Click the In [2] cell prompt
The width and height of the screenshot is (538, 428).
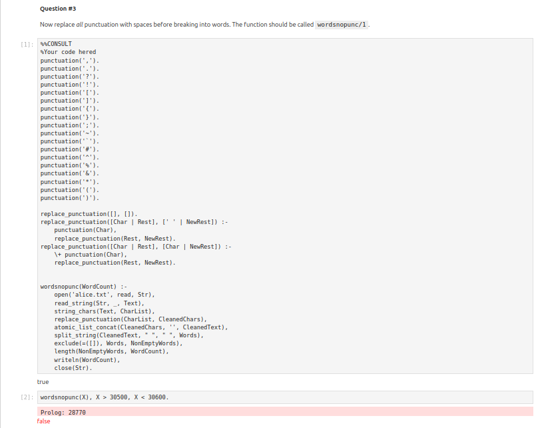(x=25, y=397)
